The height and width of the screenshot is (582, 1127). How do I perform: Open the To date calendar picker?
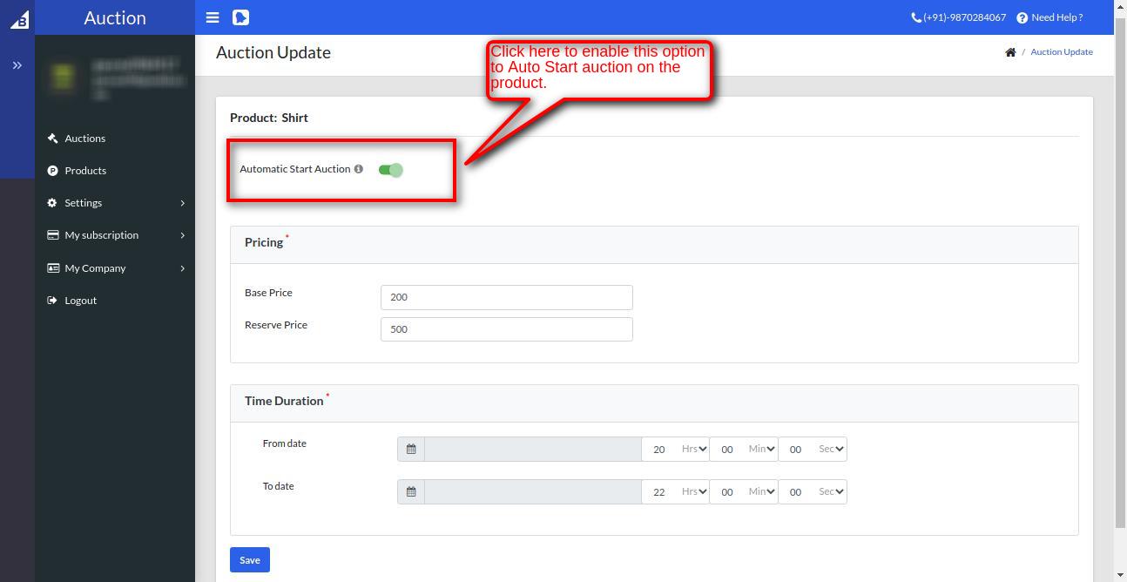pos(410,491)
